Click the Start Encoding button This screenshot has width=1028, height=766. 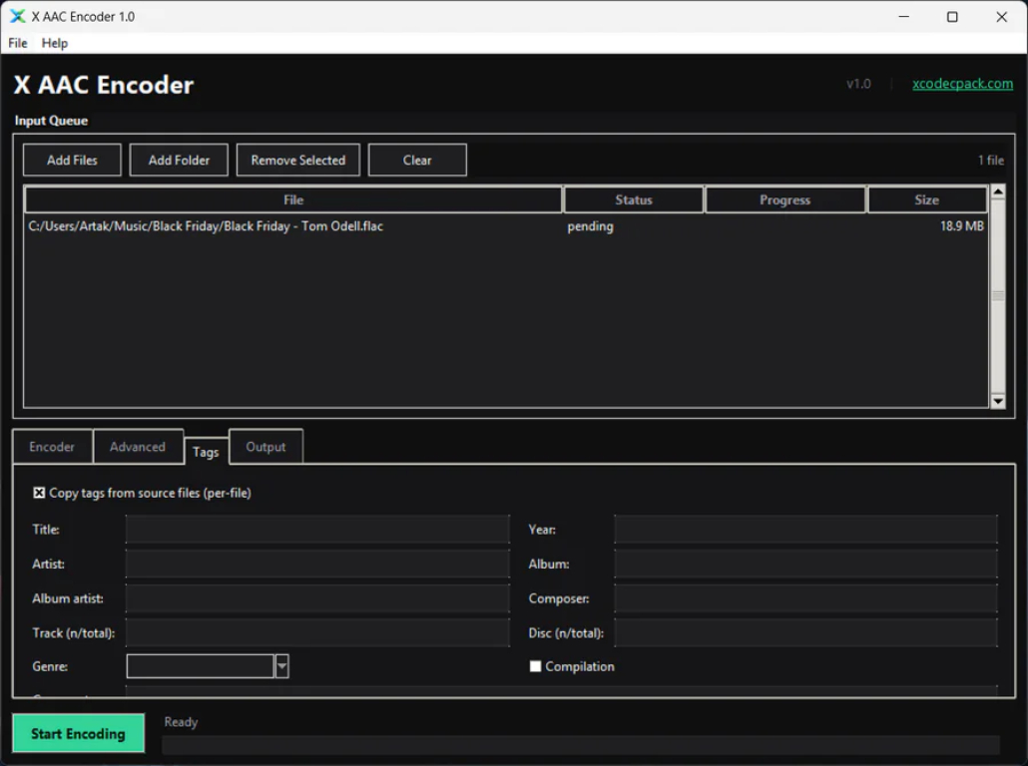click(78, 733)
